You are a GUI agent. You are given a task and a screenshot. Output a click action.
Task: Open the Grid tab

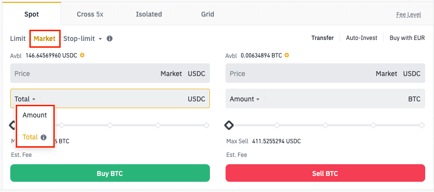click(x=207, y=14)
